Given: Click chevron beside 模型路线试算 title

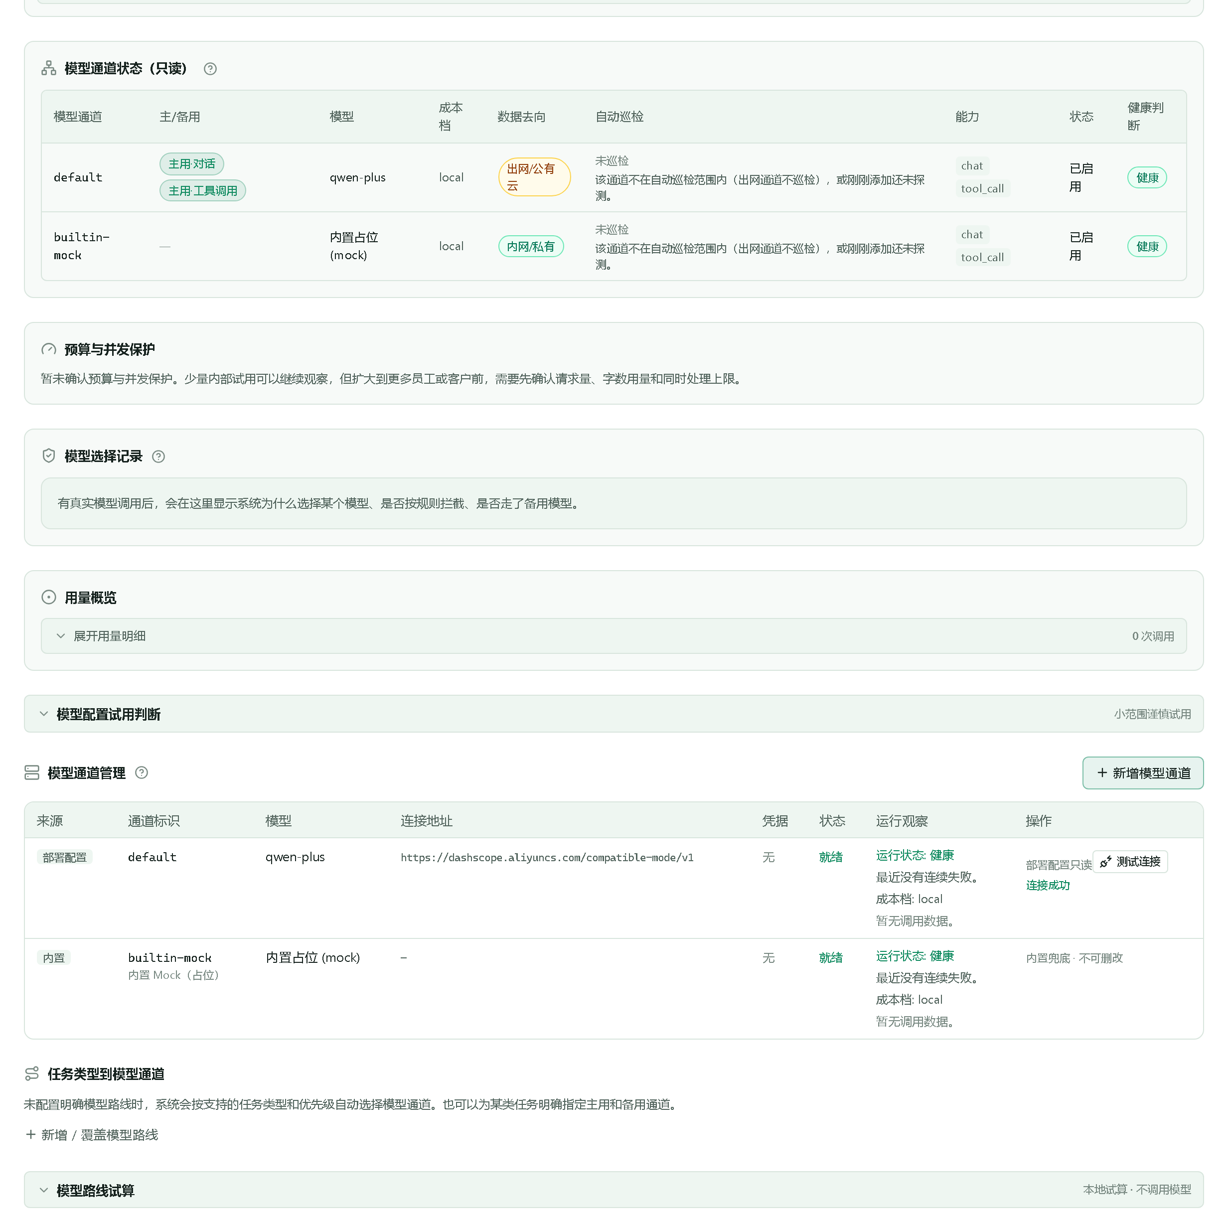Looking at the screenshot, I should tap(44, 1190).
